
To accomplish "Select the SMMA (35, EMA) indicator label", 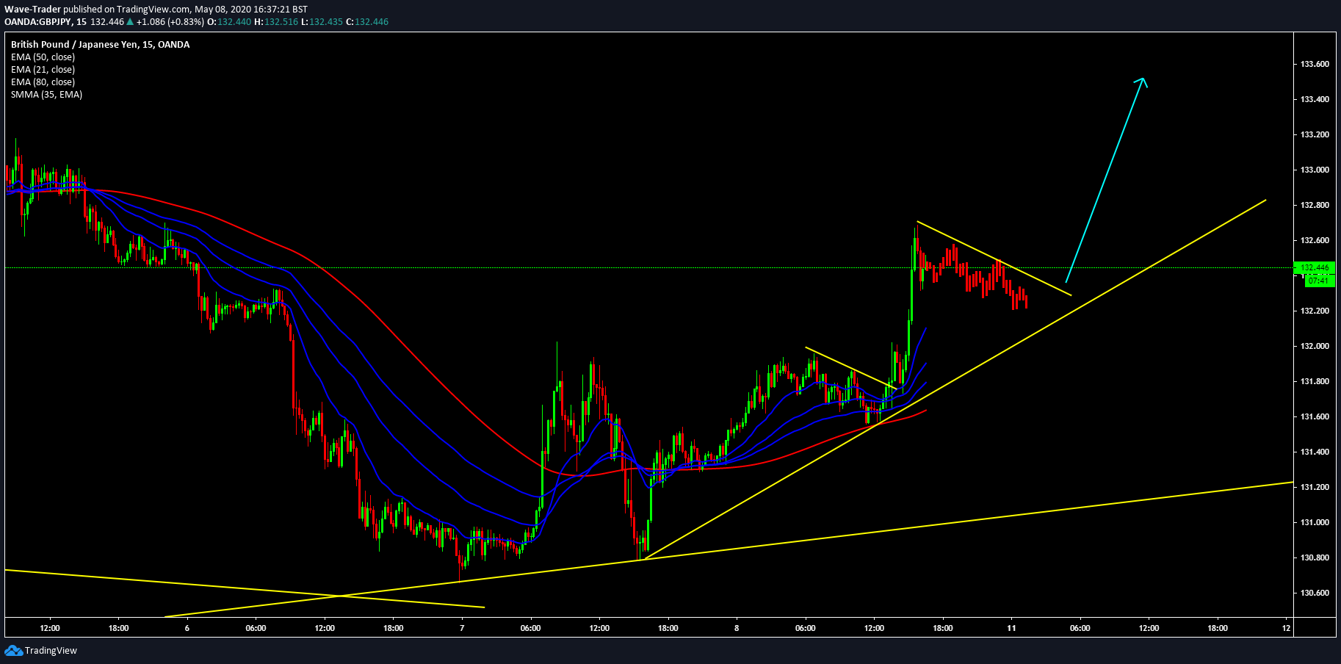I will pos(46,95).
